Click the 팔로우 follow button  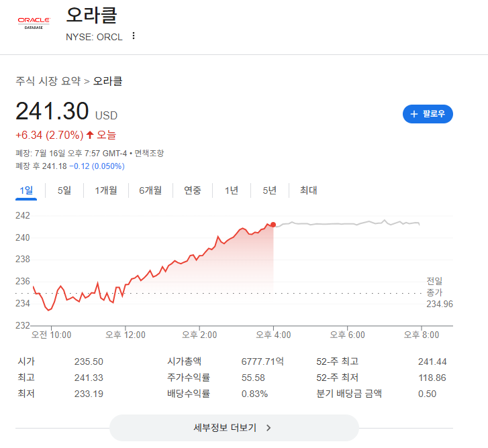(428, 114)
